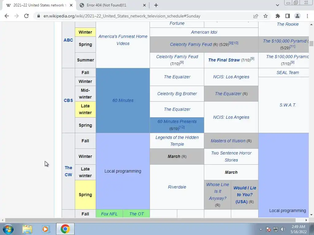Open The OT link

[136, 214]
